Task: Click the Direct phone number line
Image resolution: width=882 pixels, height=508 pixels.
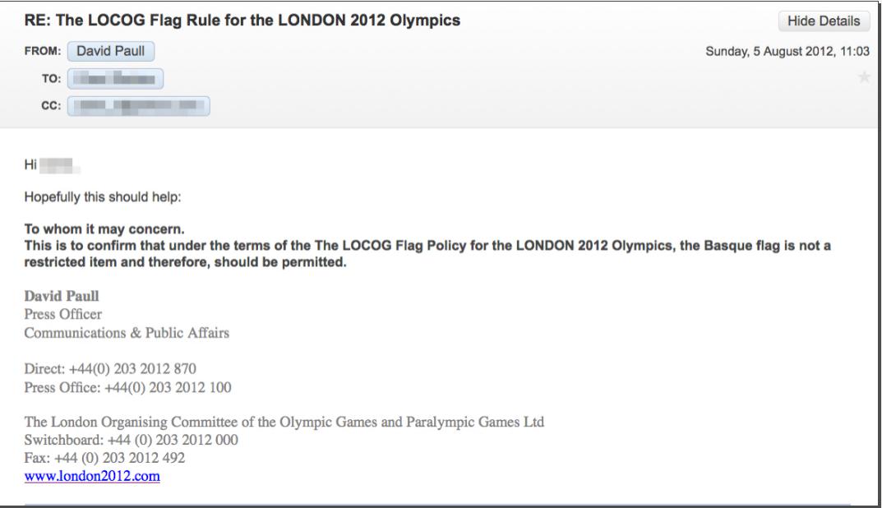Action: [x=110, y=368]
